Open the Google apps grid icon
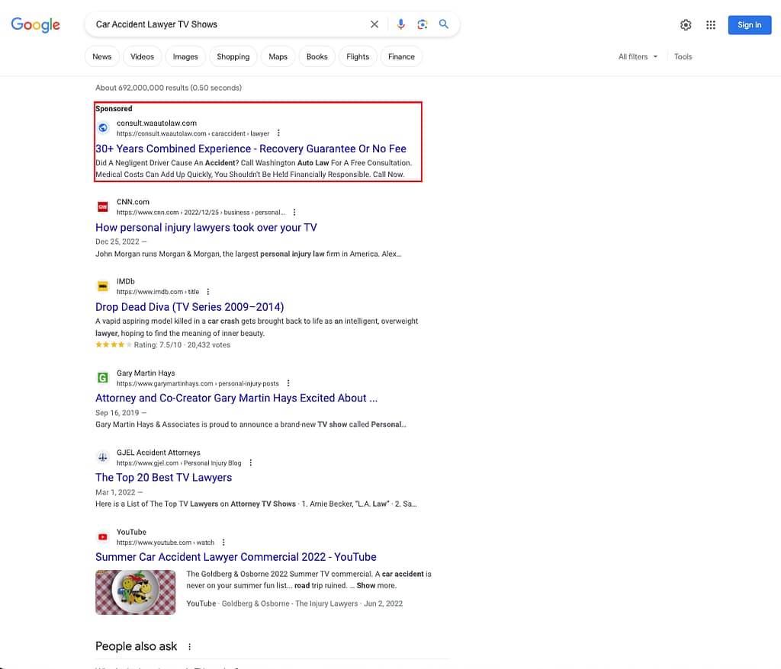Screen dimensions: 781x669 [711, 25]
